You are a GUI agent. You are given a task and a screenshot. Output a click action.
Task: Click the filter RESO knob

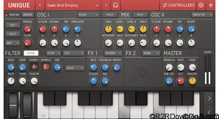pyautogui.click(x=11, y=67)
